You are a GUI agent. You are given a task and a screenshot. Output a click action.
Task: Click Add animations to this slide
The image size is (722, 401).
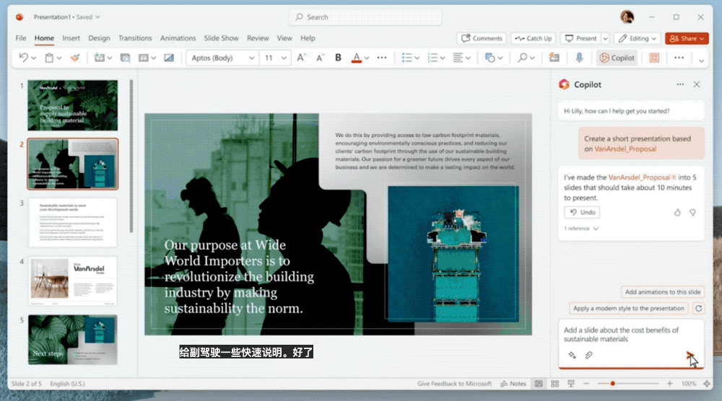click(662, 292)
